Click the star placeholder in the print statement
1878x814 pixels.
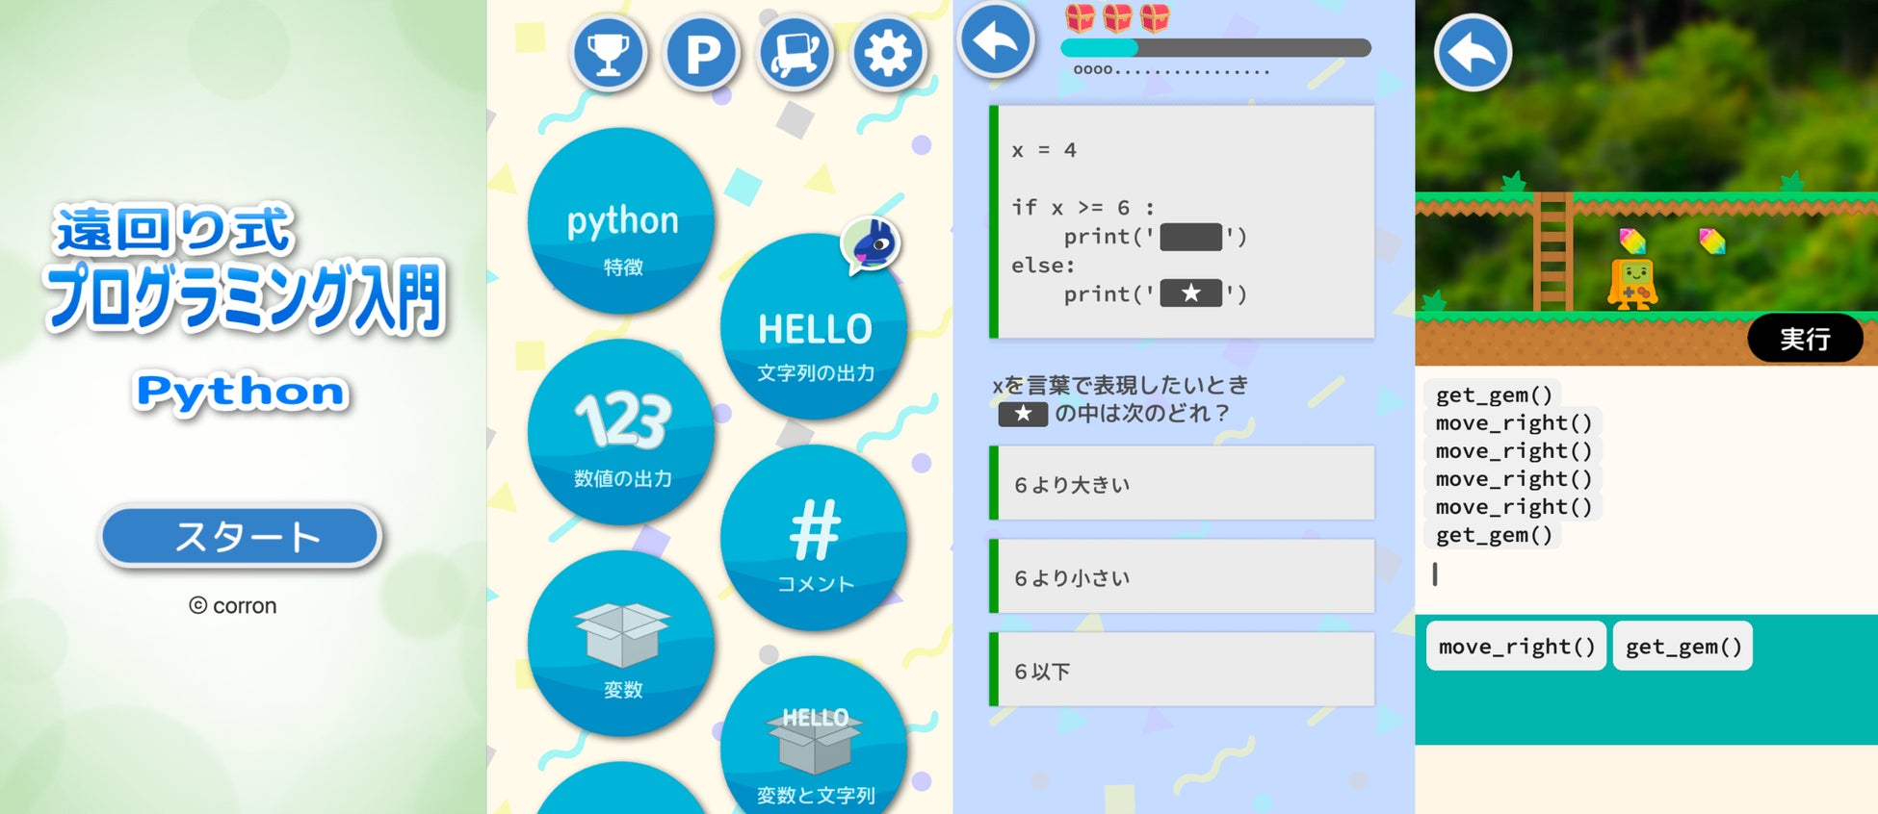1190,293
